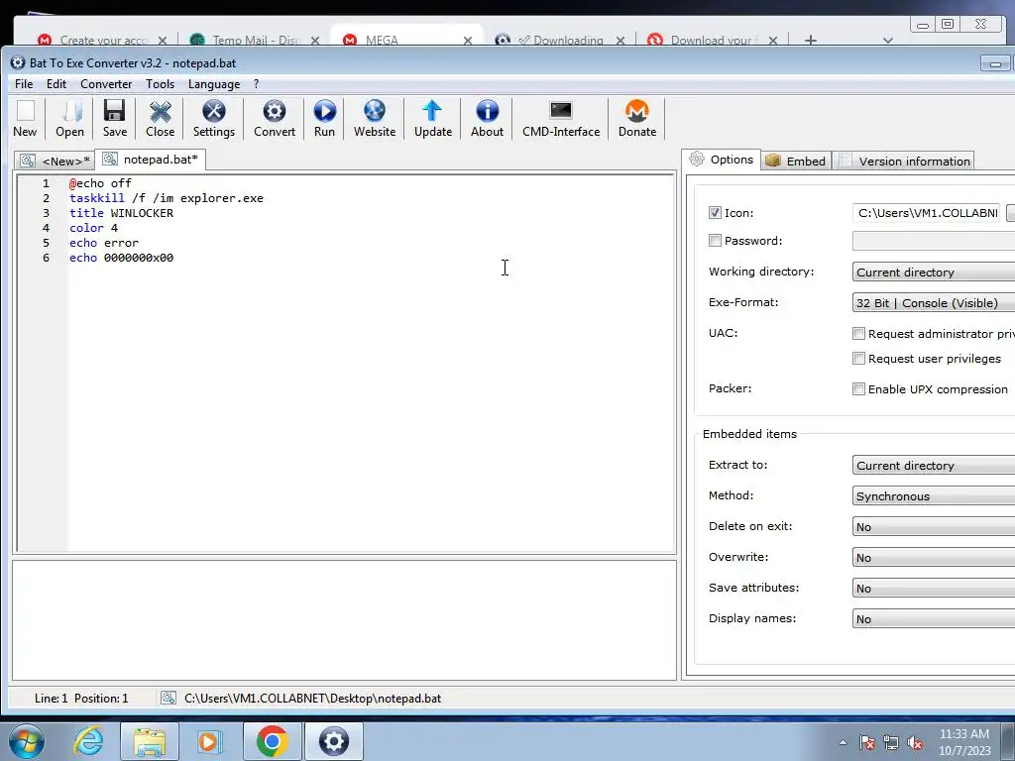Screen dimensions: 1015x761
Task: Open a batch file with Open icon
Action: (x=70, y=119)
